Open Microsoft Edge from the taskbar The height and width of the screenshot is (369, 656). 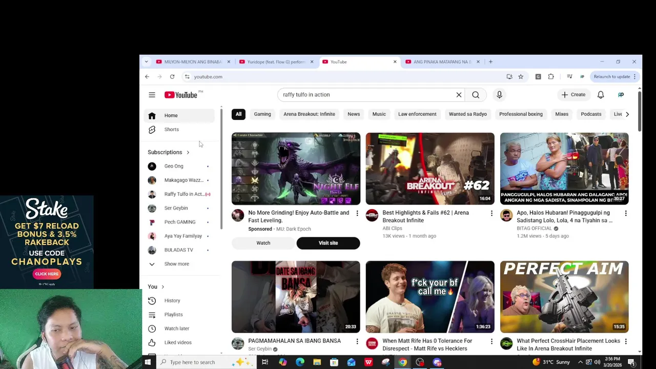[300, 362]
